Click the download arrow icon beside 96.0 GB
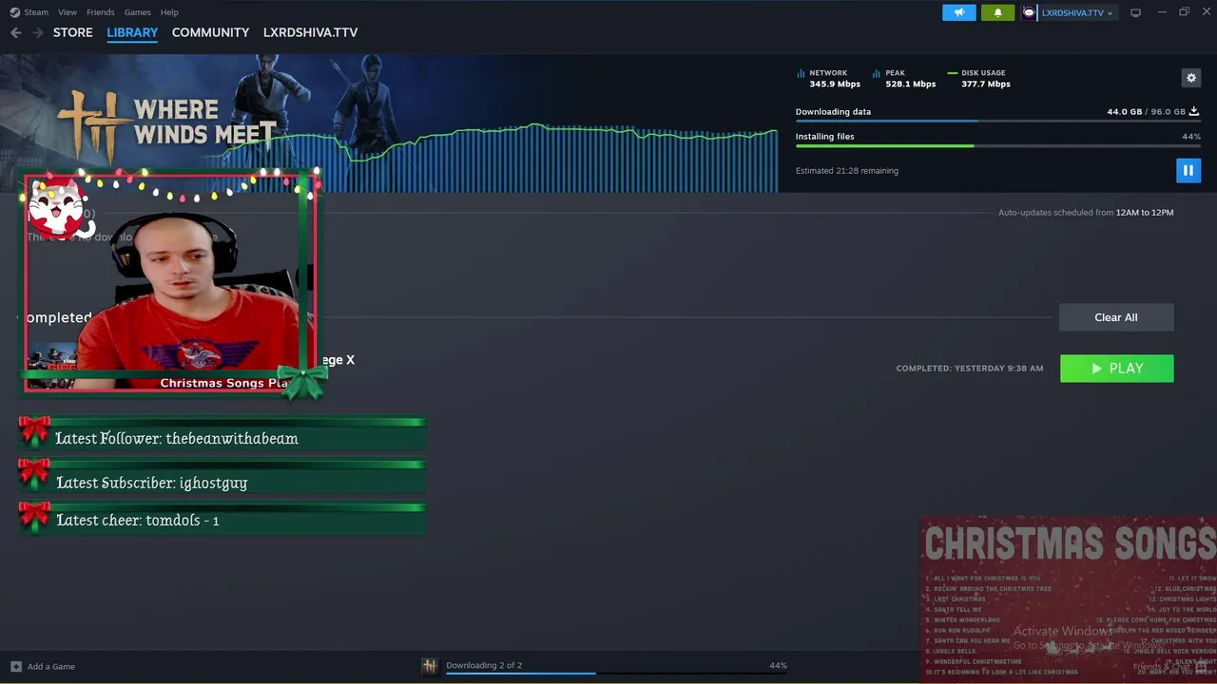Screen dimensions: 1217x684 pos(1194,111)
